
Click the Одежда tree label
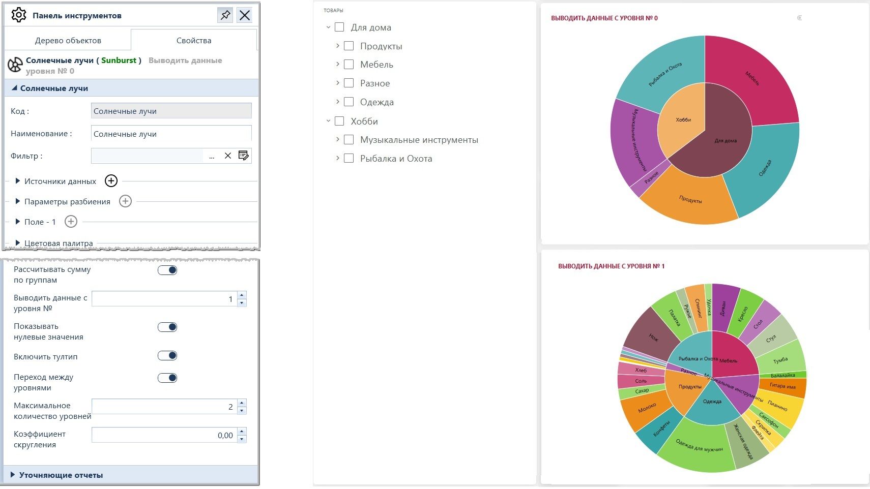coord(376,102)
